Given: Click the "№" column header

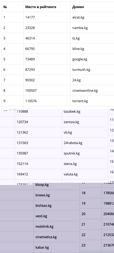Looking at the screenshot, I should tap(5, 7).
